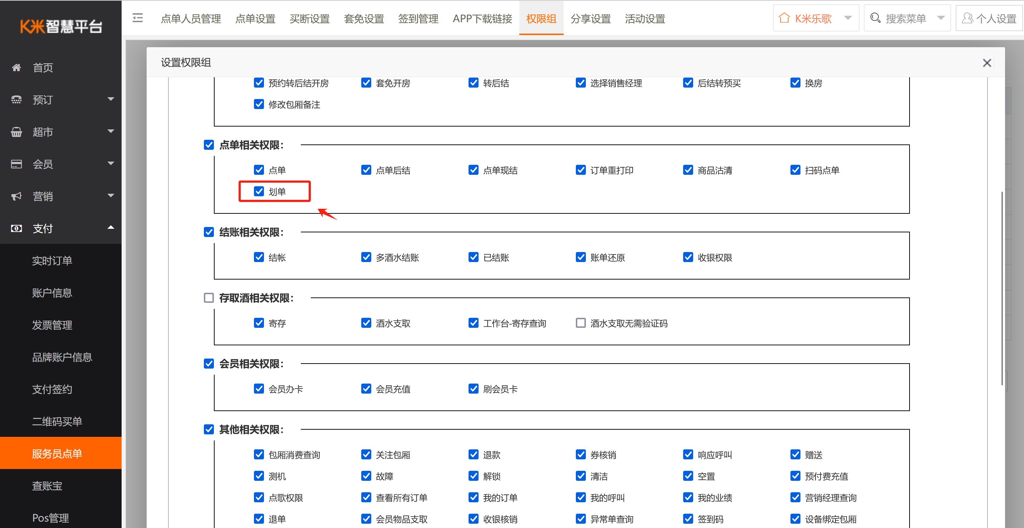Uncheck the 换房 permission

[x=795, y=83]
